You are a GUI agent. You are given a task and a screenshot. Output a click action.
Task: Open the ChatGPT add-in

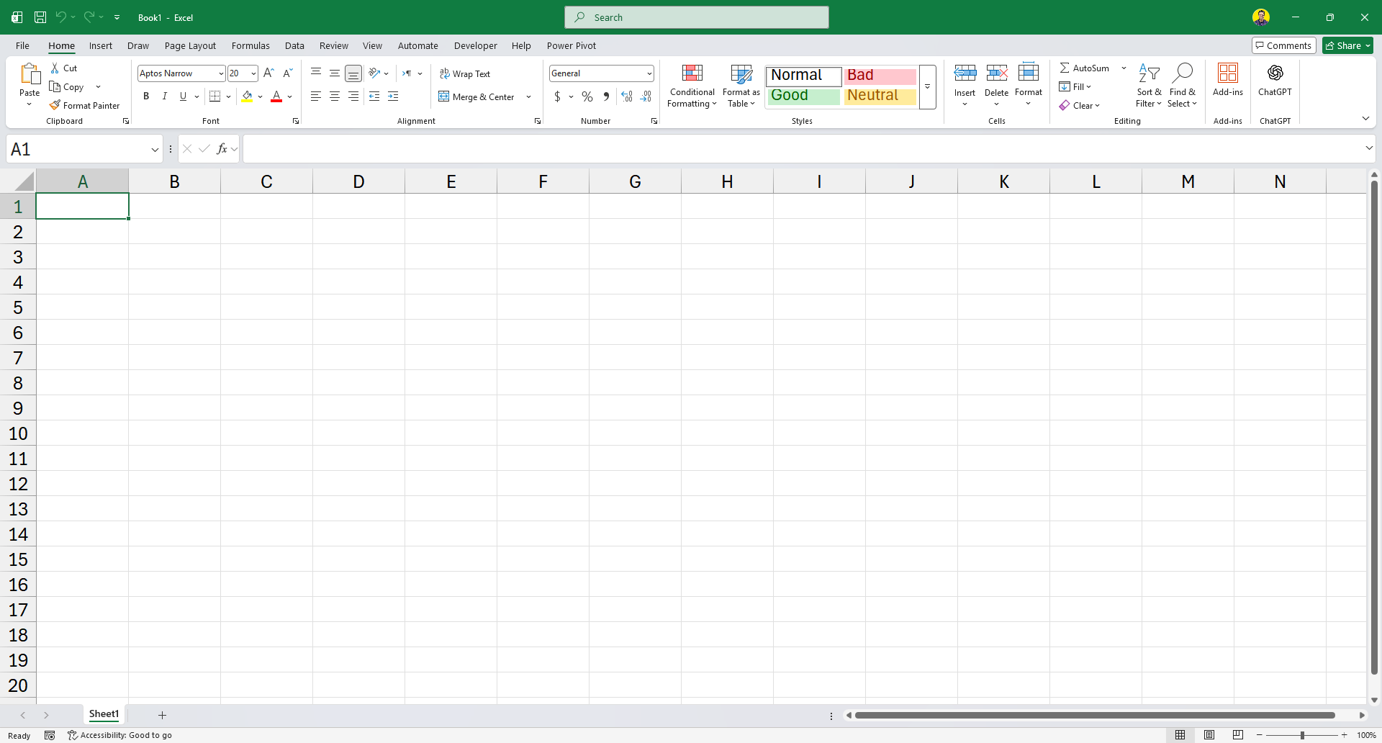1275,80
